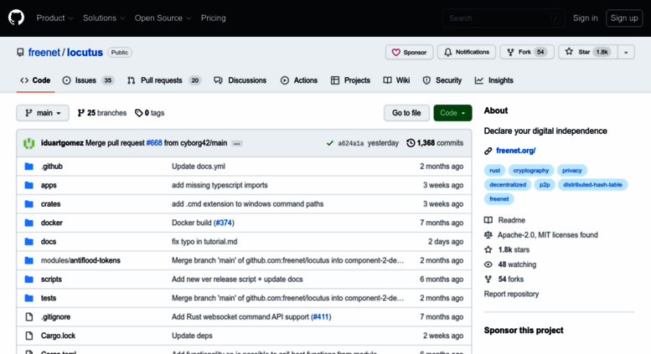Open the star lists dropdown arrow
This screenshot has width=651, height=354.
point(626,52)
